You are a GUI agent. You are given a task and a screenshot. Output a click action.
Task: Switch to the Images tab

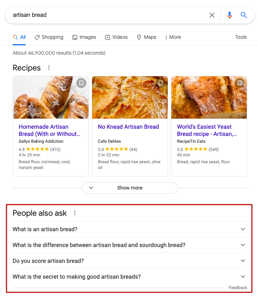[84, 37]
